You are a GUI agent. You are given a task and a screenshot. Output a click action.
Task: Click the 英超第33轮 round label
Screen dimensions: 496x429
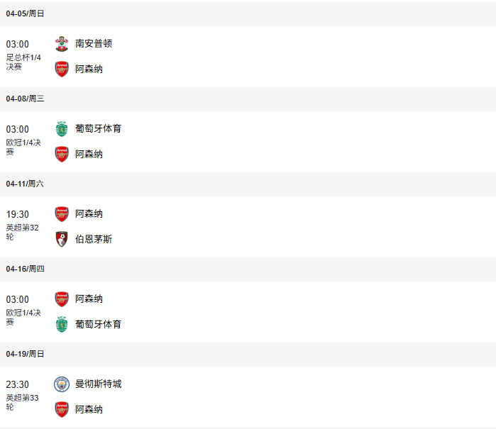point(22,402)
